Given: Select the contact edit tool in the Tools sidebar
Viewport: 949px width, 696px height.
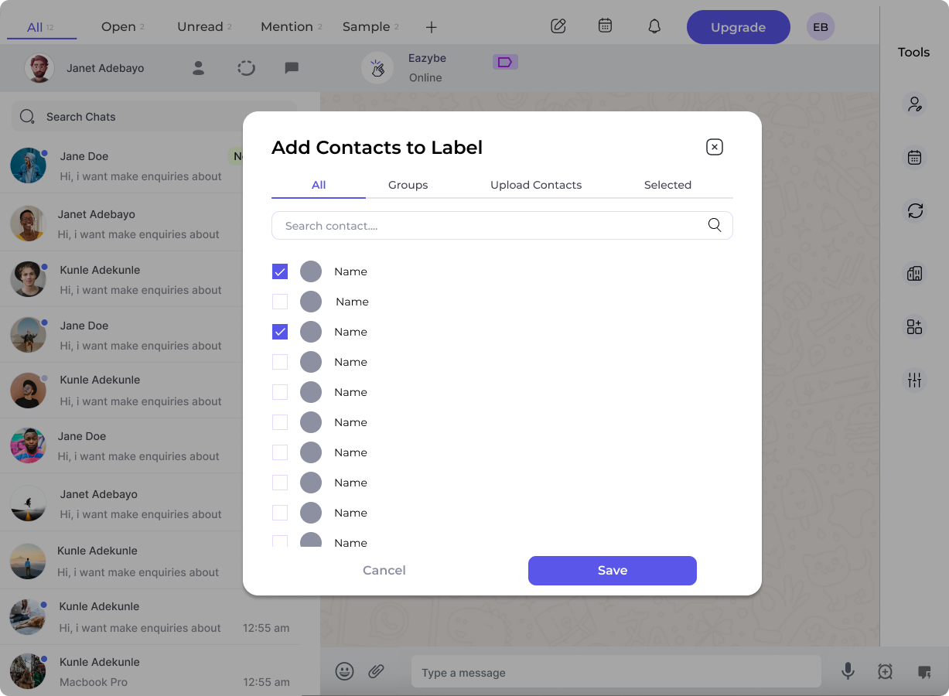Looking at the screenshot, I should click(x=915, y=104).
